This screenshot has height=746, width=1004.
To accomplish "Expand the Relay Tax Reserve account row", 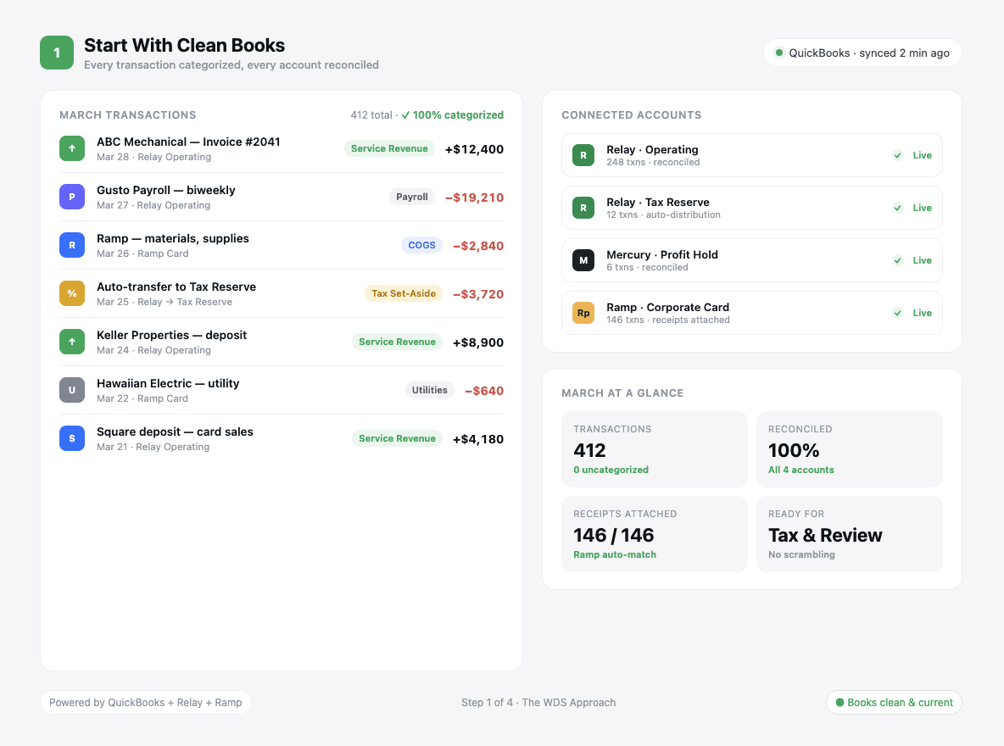I will click(x=751, y=208).
